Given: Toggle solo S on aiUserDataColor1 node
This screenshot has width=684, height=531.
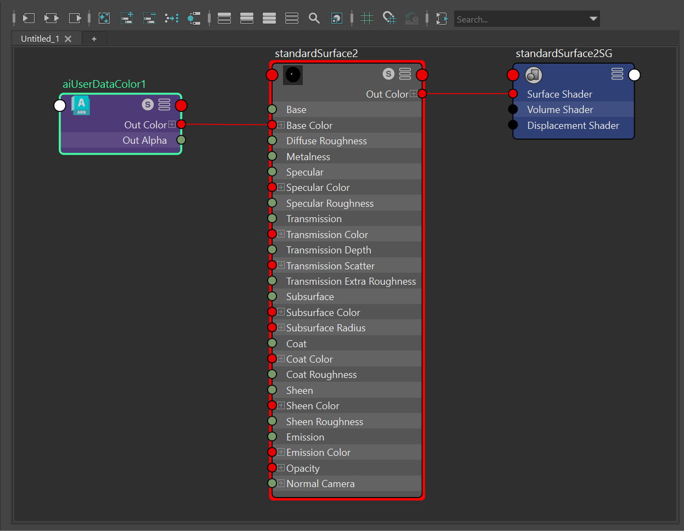Looking at the screenshot, I should tap(147, 104).
